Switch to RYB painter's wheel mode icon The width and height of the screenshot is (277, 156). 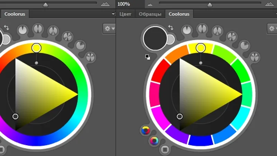tap(146, 131)
